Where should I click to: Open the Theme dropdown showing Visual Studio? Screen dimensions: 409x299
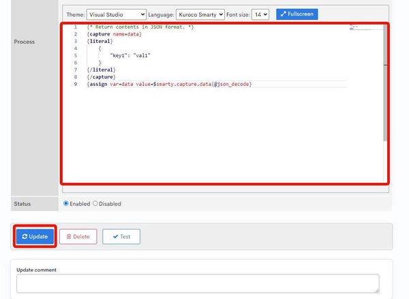117,14
